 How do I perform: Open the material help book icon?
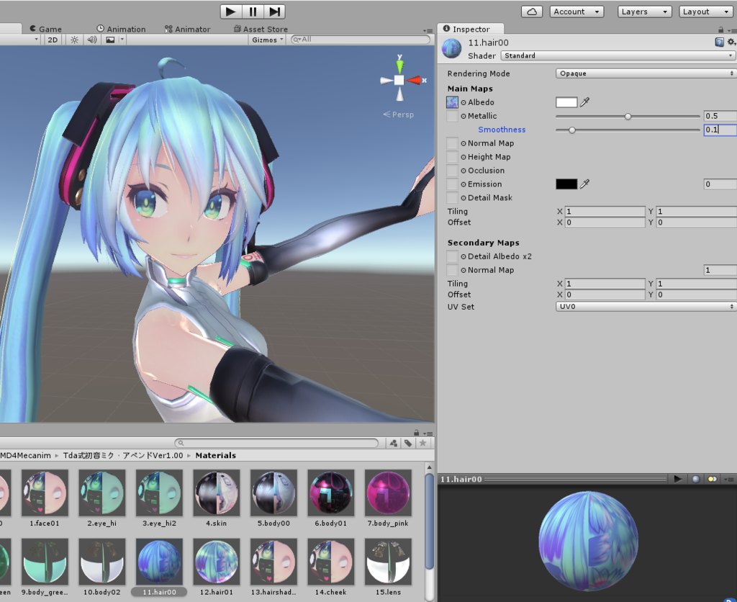(719, 42)
